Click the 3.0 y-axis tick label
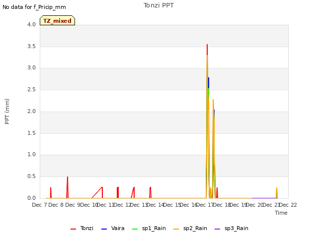 [x=31, y=68]
